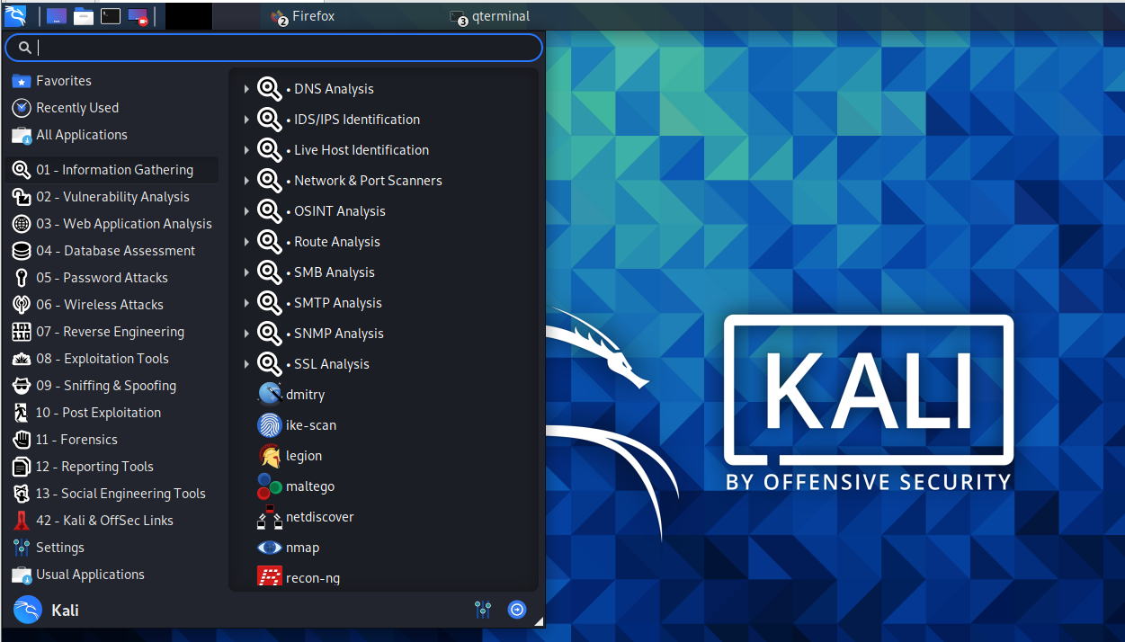Click the 12 - Reporting Tools icon

(x=22, y=467)
